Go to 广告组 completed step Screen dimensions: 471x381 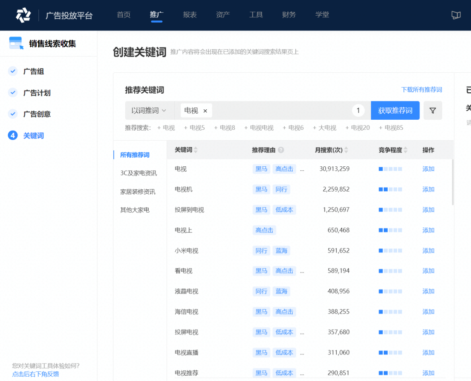click(x=34, y=71)
